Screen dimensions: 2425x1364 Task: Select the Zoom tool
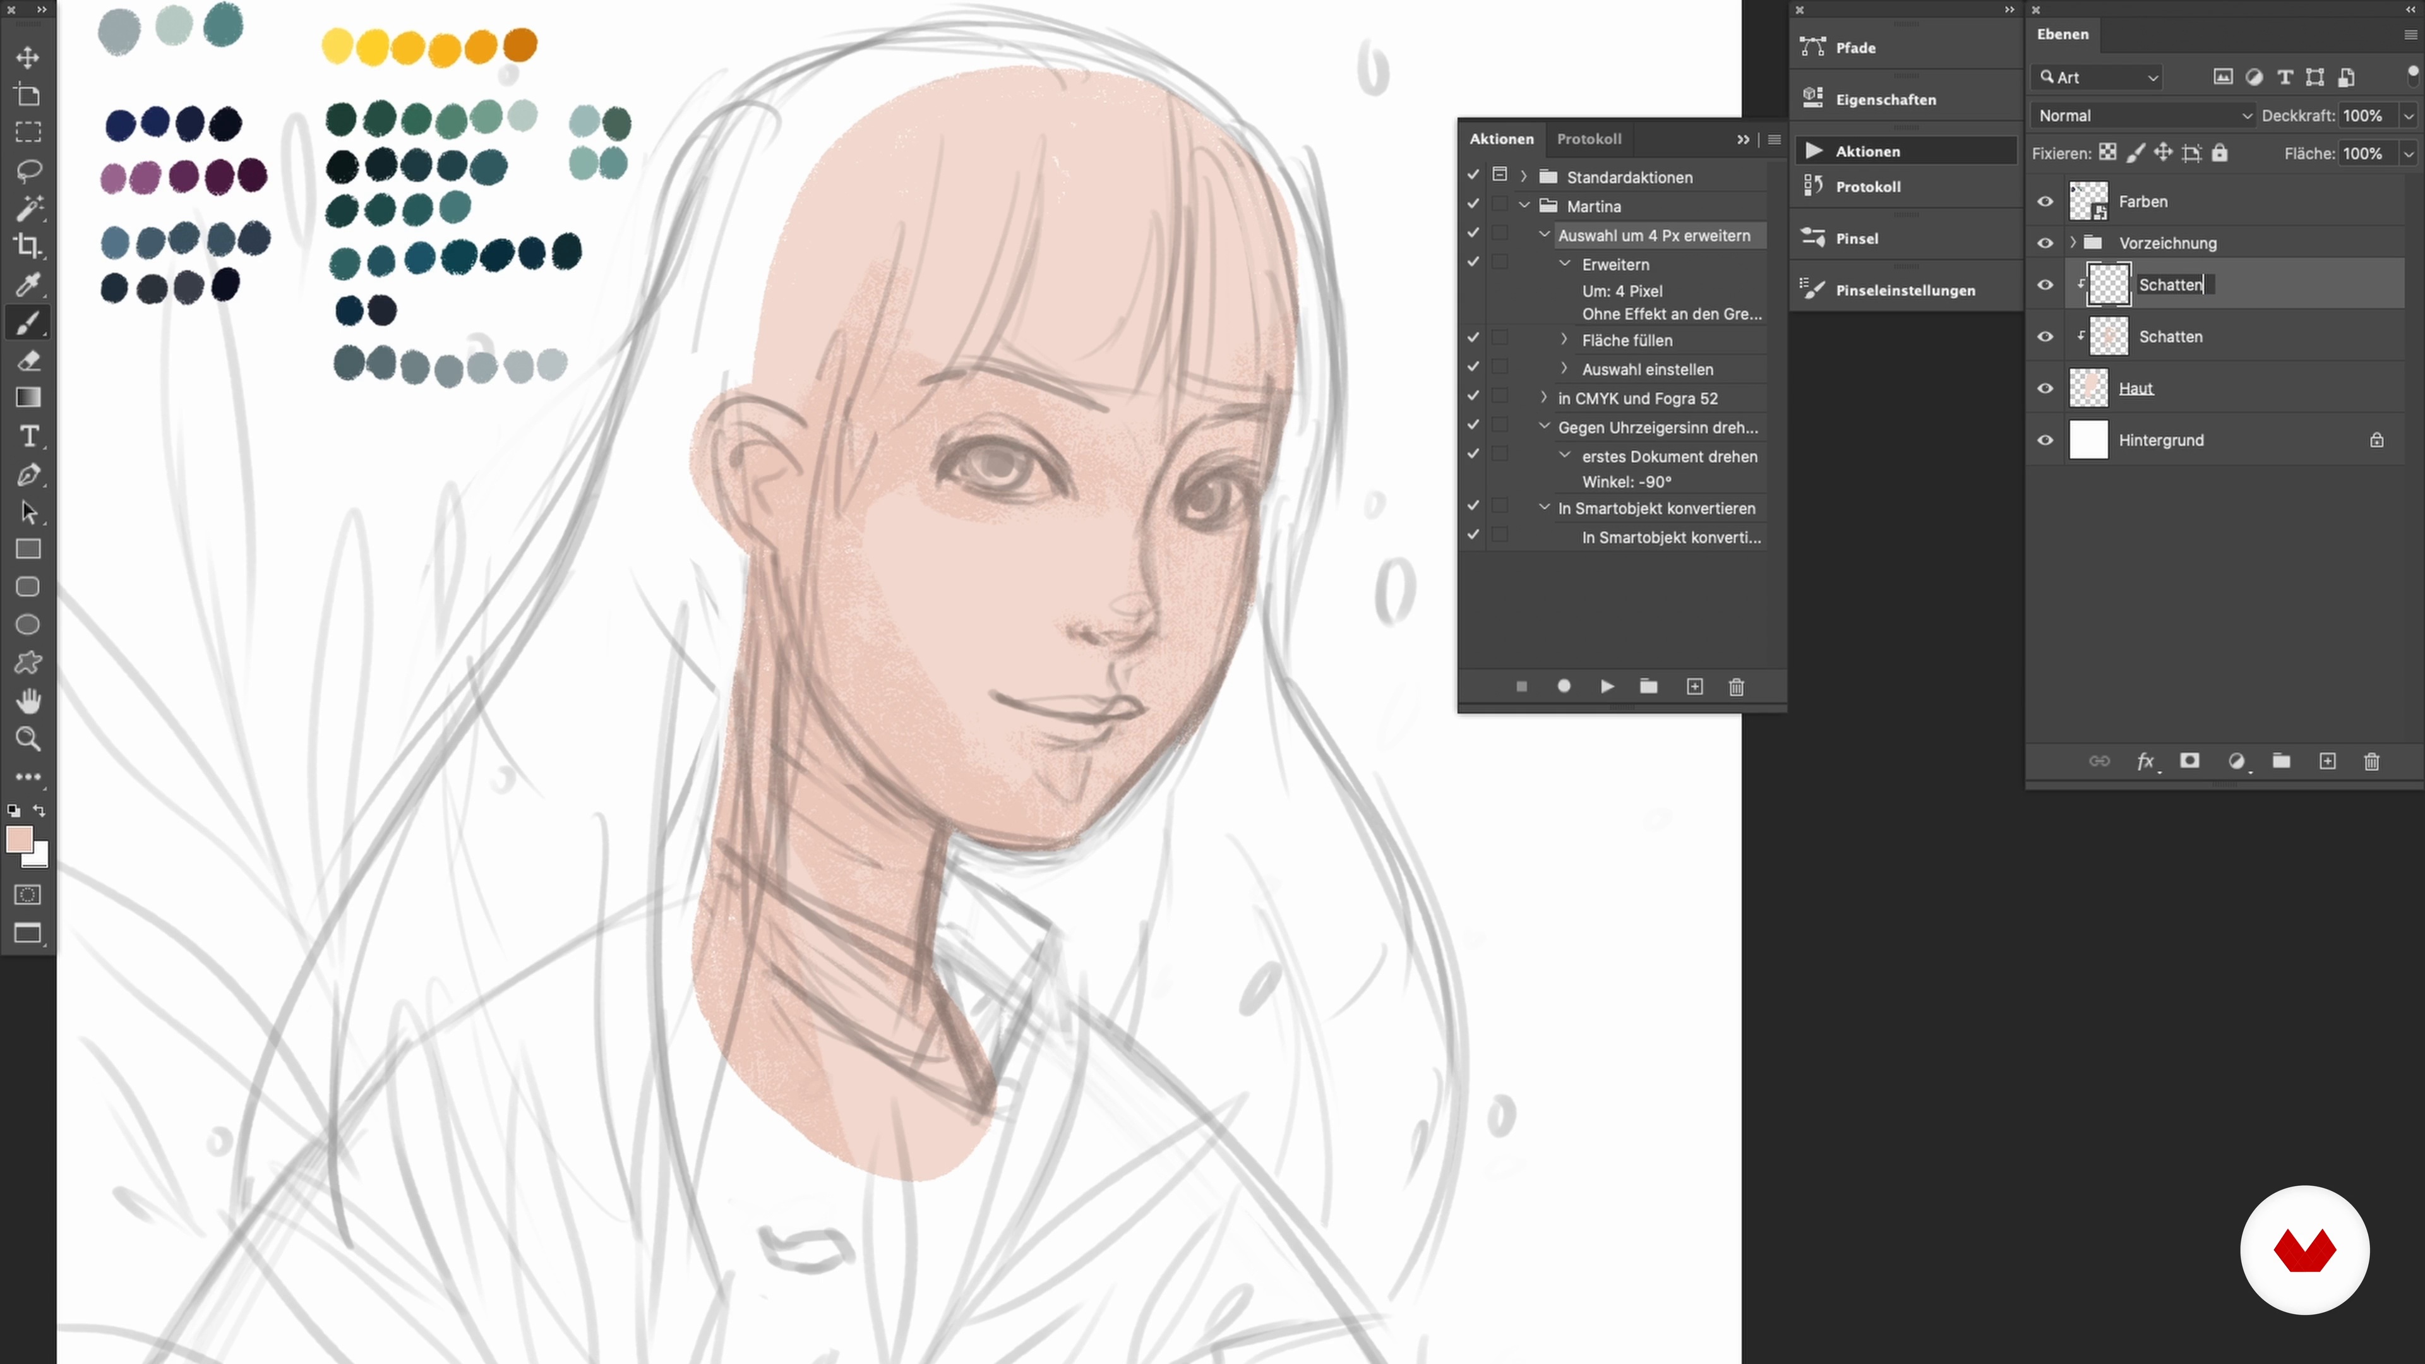coord(27,739)
